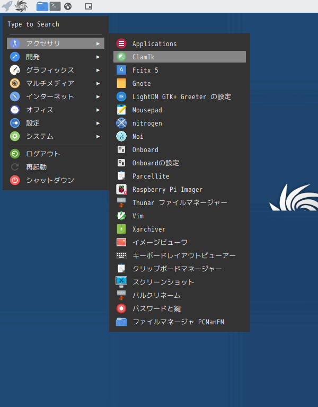
Task: Launch バルクリネーム tool
Action: pos(180,295)
